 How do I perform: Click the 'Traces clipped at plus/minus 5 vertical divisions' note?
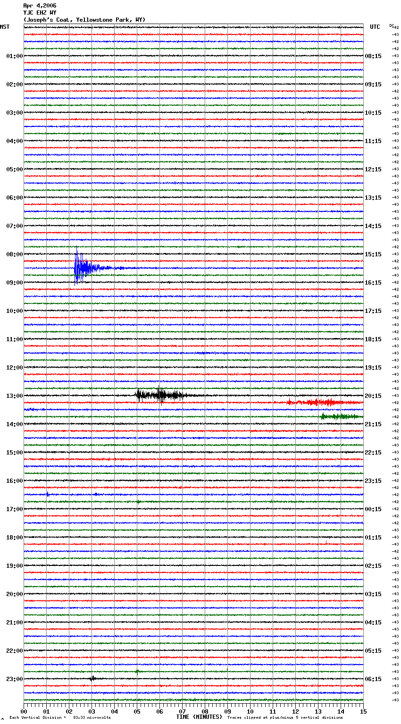285,718
